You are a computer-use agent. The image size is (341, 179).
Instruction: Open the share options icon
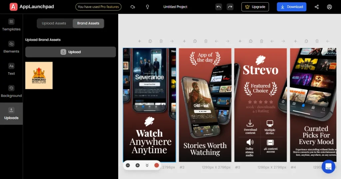317,7
